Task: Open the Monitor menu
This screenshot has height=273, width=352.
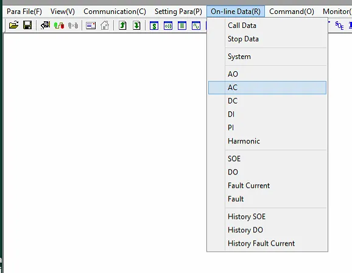Action: click(337, 12)
